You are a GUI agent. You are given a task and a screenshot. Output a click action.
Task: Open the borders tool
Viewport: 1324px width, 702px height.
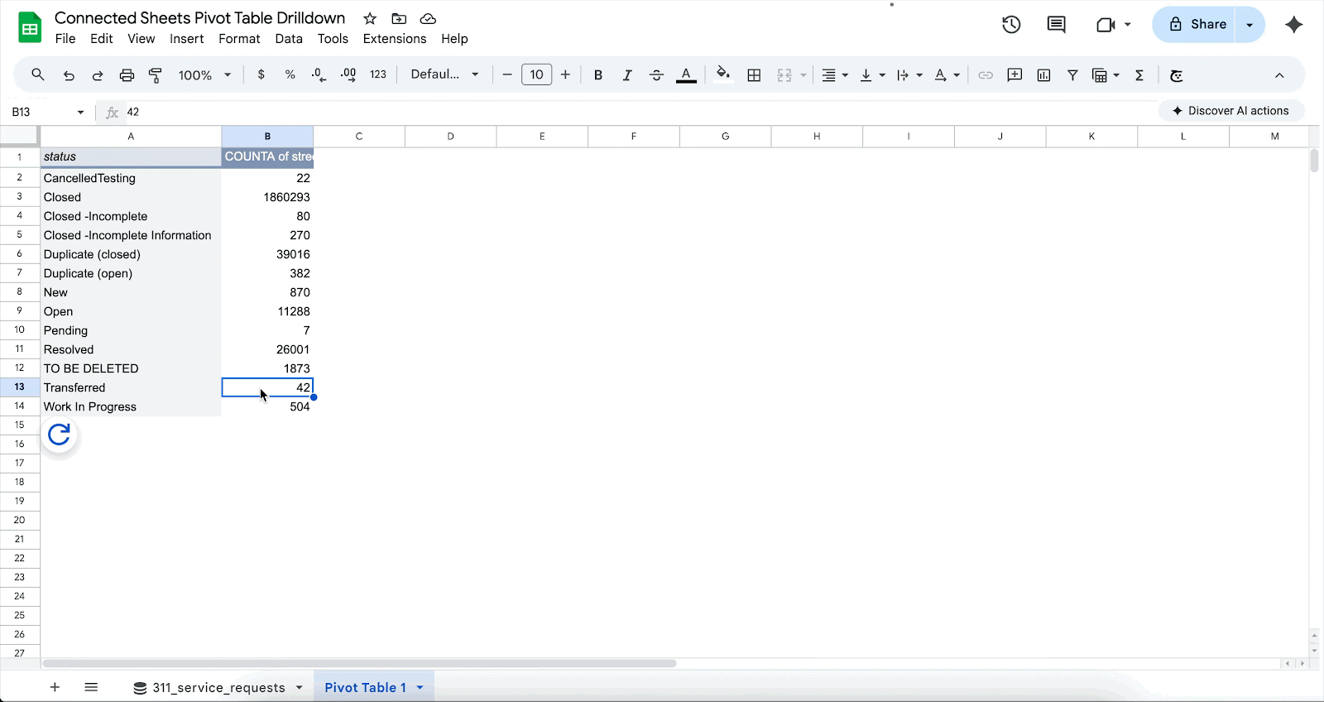click(x=754, y=75)
